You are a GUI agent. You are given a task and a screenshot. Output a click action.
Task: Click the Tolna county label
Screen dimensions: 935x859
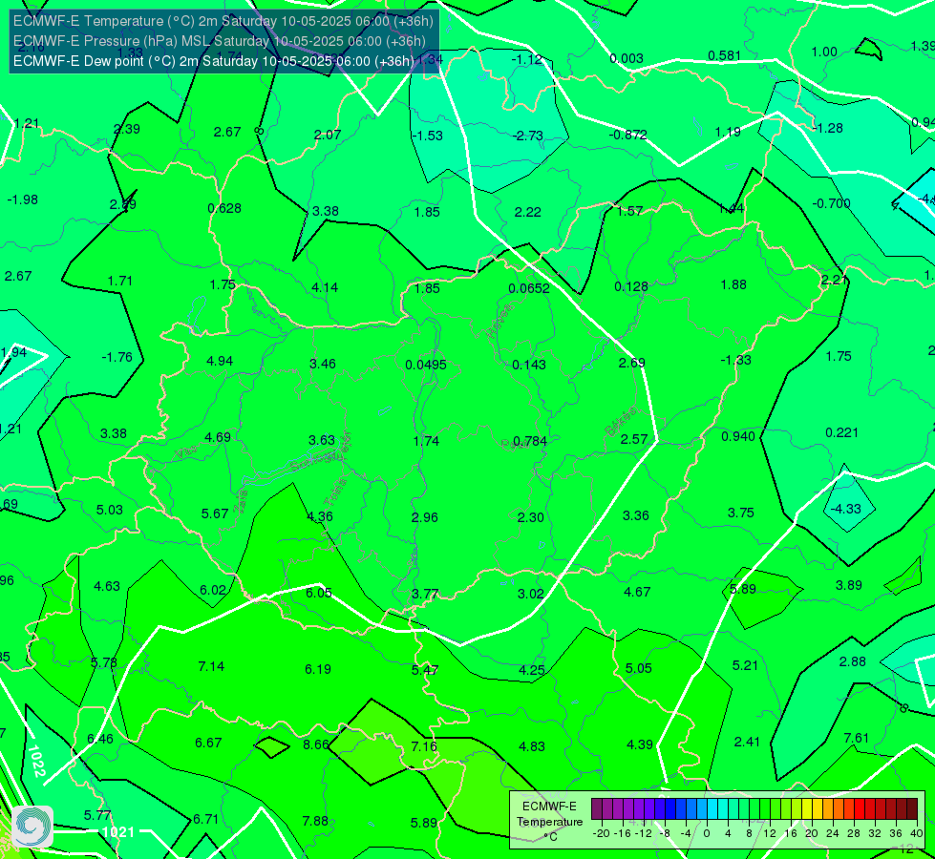coord(335,492)
